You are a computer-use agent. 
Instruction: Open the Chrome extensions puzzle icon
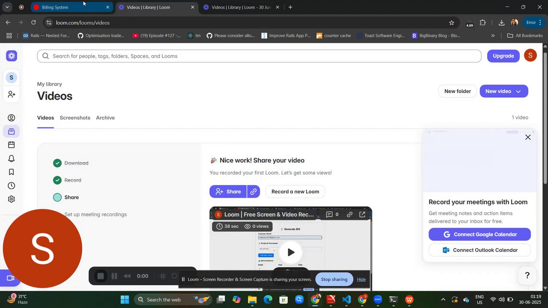tap(483, 23)
